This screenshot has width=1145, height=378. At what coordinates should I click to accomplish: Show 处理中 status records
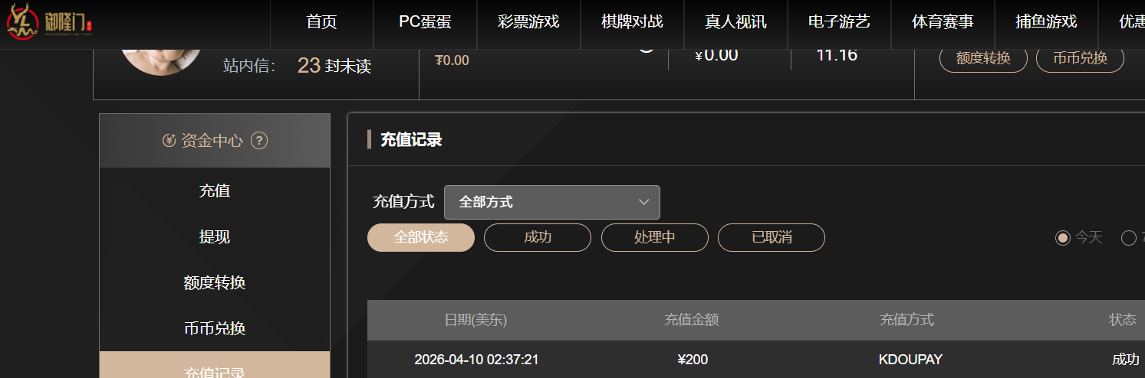tap(654, 237)
